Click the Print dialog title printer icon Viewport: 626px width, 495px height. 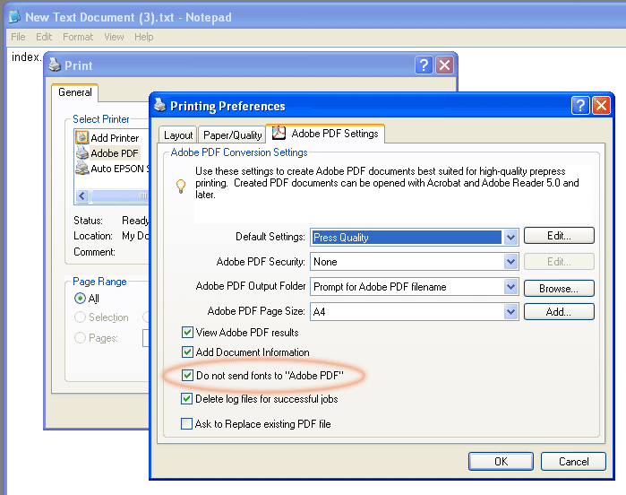coord(55,65)
